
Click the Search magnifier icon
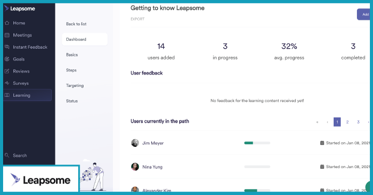7,155
